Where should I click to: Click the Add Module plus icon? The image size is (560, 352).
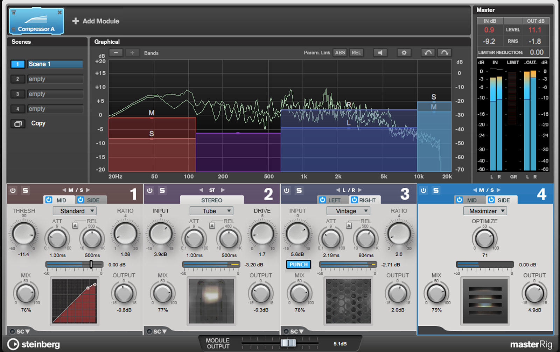tap(75, 21)
